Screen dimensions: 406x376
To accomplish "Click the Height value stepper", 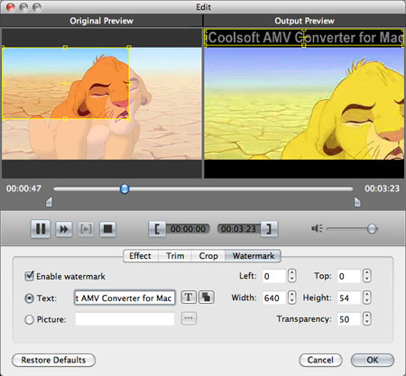I will [366, 298].
